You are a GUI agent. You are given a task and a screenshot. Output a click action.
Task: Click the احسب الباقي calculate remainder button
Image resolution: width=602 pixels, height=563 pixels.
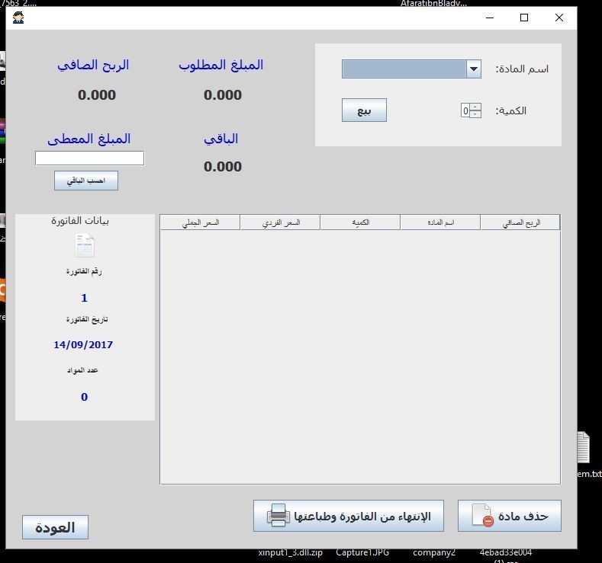(86, 181)
